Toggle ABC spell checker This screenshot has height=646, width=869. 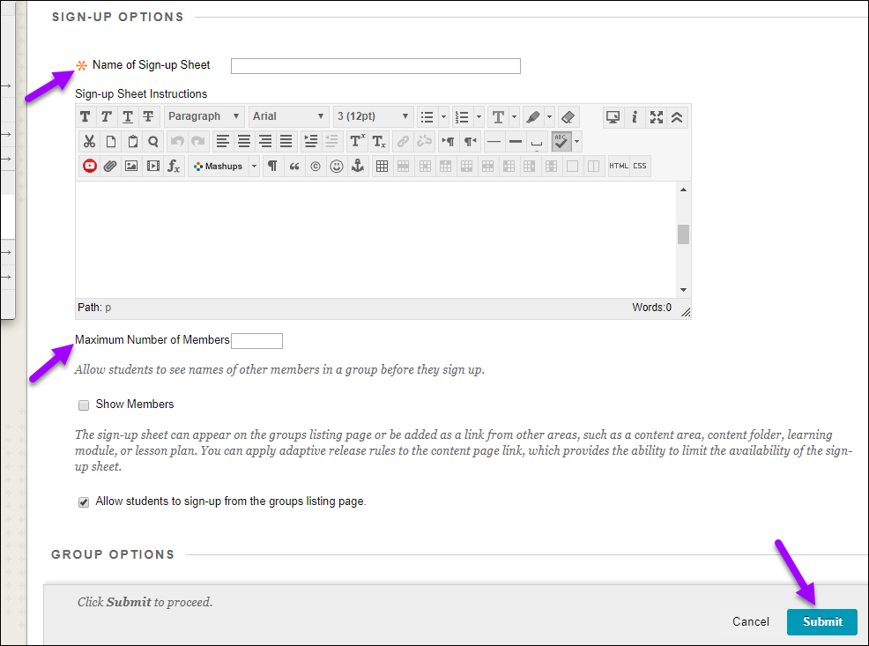(x=561, y=142)
